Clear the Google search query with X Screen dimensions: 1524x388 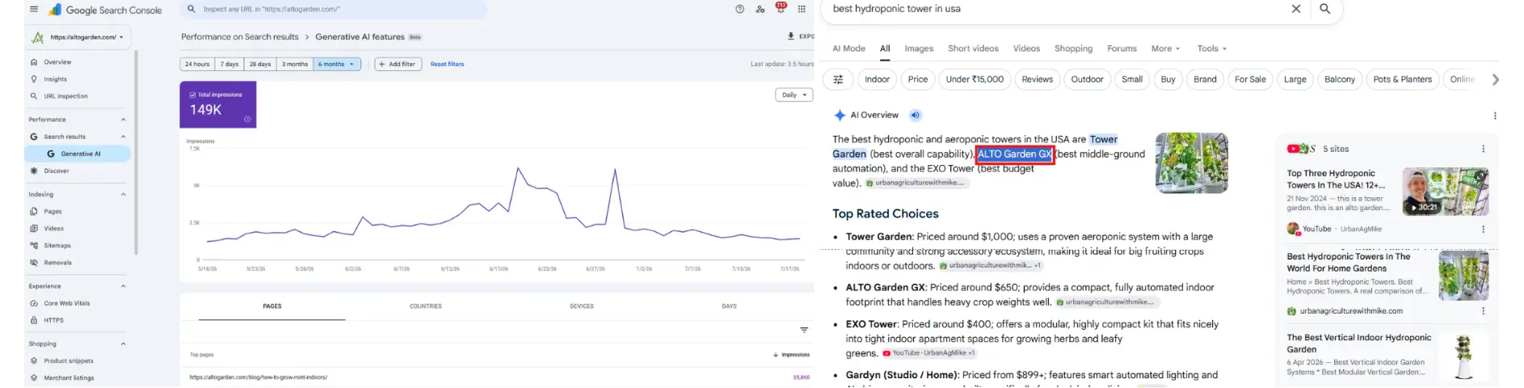1296,9
